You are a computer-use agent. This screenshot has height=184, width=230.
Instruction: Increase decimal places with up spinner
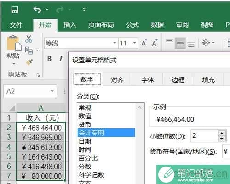click(x=222, y=133)
